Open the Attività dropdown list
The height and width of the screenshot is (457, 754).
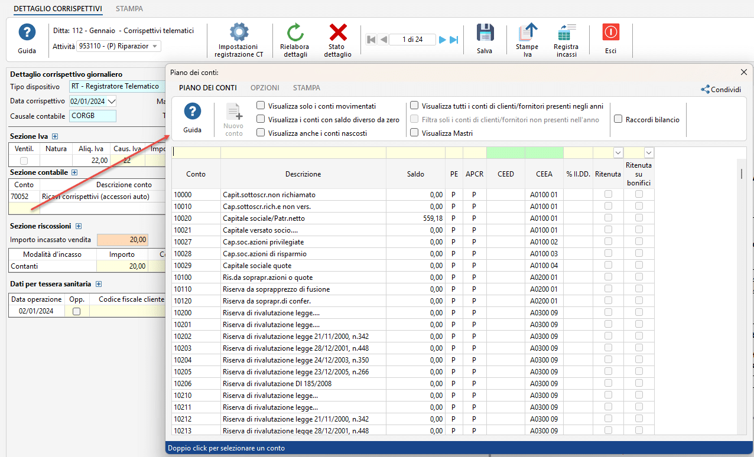[155, 46]
